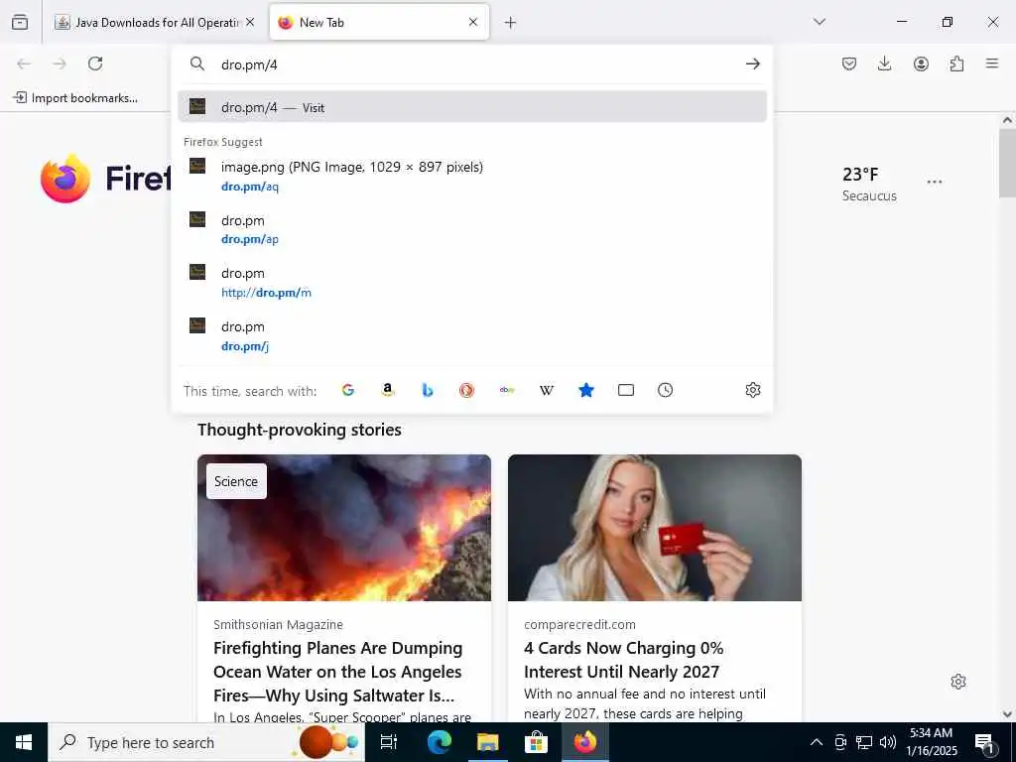Open the weather widget 23°F Secaucus

pyautogui.click(x=869, y=184)
